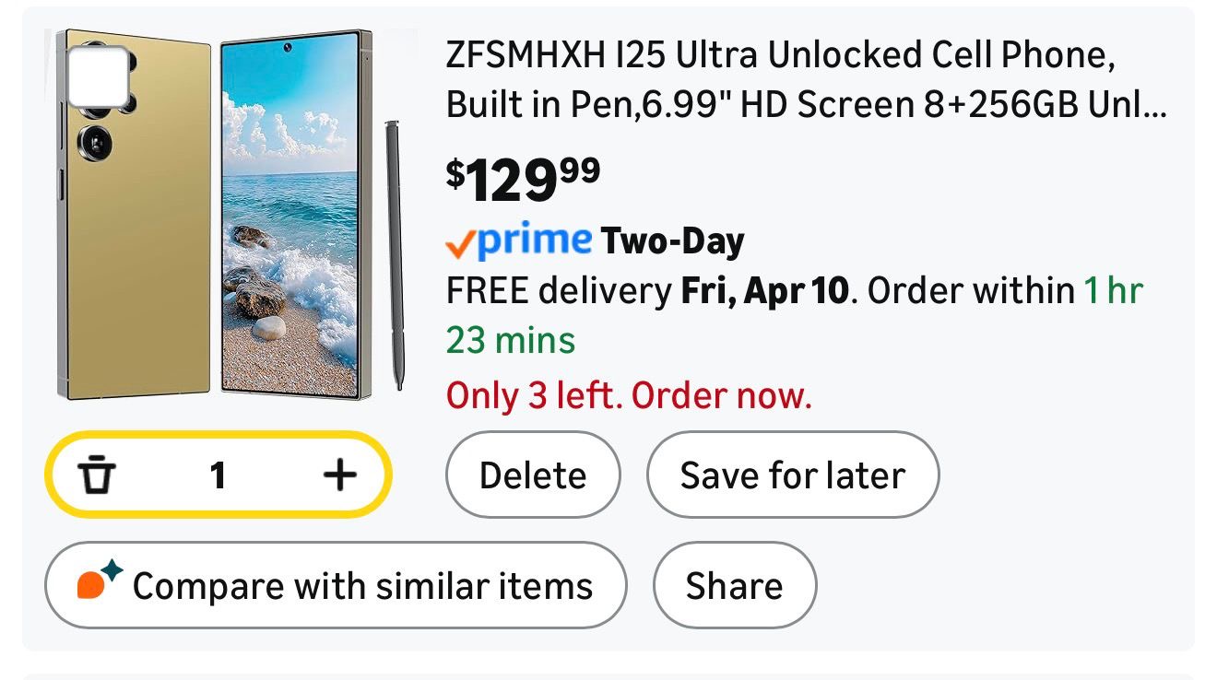
Task: Click the gold phone back thumbnail
Action: [138, 276]
